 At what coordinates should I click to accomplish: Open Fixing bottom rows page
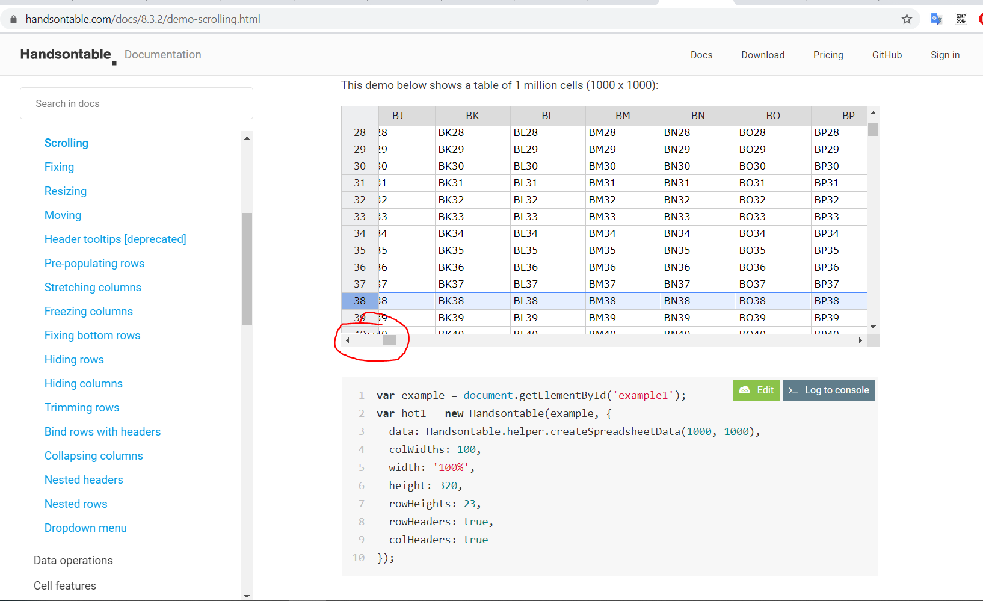[x=92, y=335]
